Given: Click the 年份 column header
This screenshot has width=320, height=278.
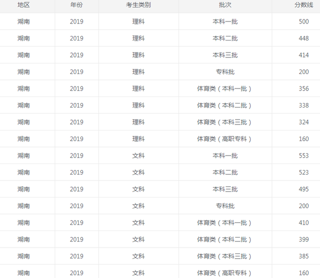Looking at the screenshot, I should pyautogui.click(x=76, y=4).
